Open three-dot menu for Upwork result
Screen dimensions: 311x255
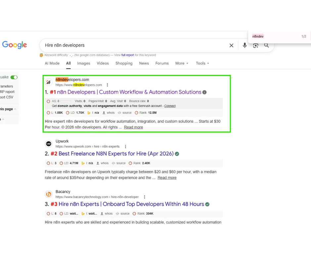(125, 147)
